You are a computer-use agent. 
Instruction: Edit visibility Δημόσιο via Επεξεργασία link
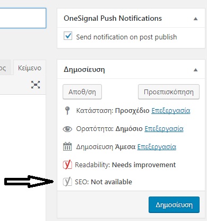164,129
